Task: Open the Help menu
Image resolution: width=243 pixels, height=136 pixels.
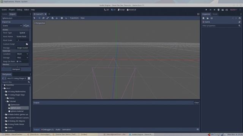Action: 33,10
